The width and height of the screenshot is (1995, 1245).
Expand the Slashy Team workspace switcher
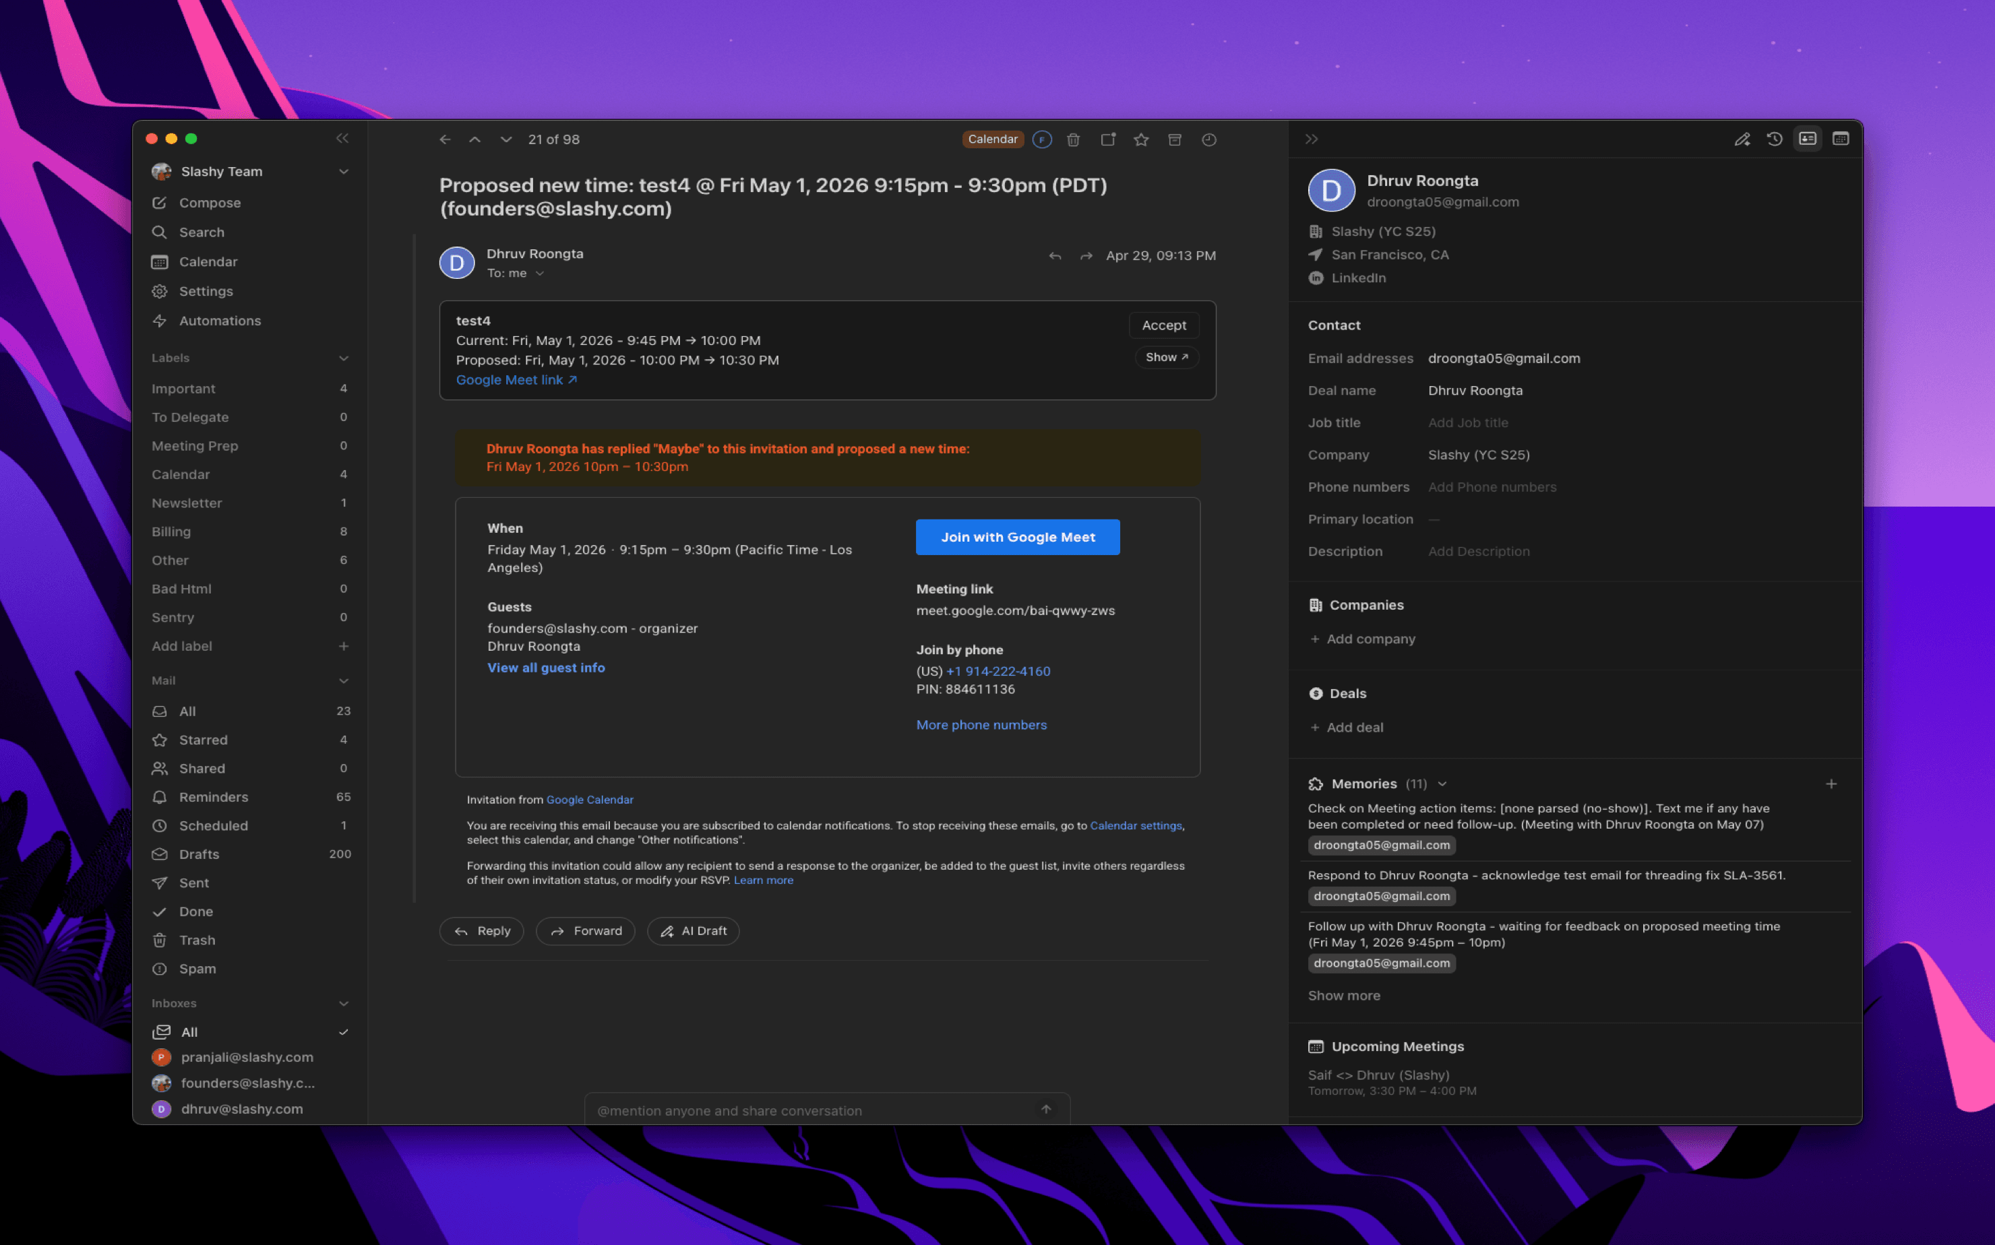[344, 171]
